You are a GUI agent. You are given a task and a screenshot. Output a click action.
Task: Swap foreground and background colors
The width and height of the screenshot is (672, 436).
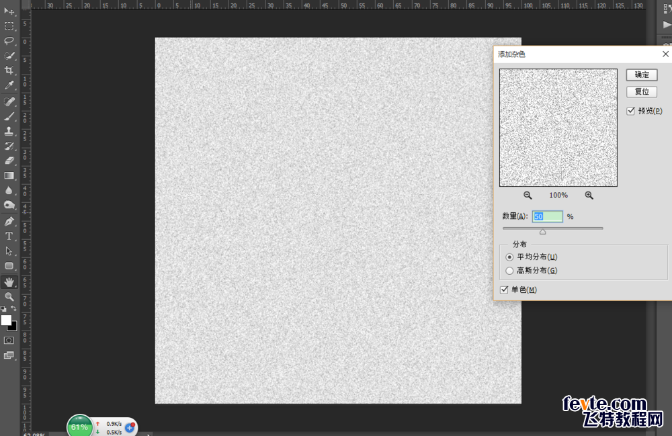(x=13, y=308)
